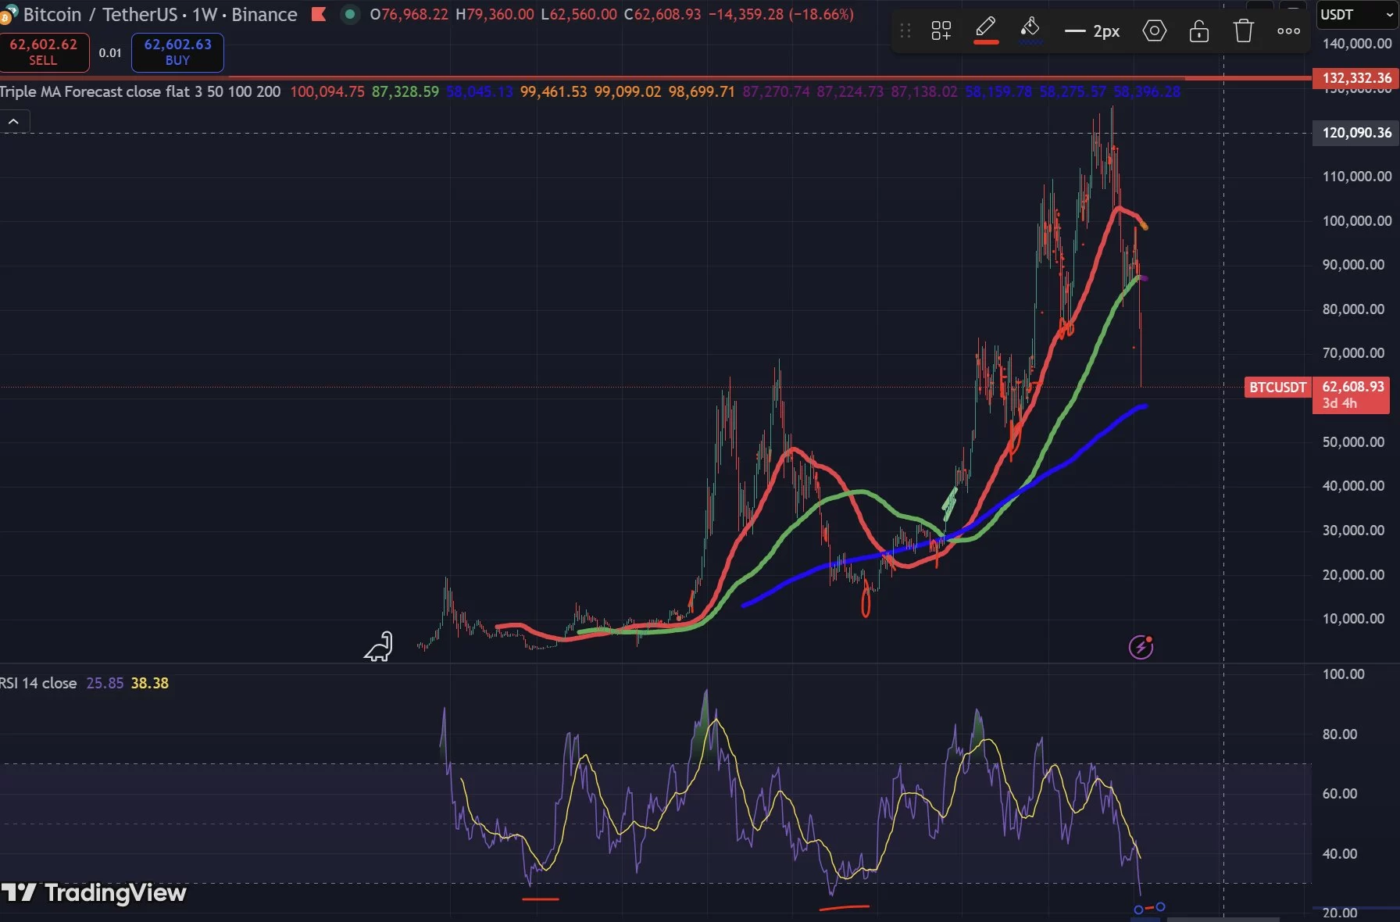This screenshot has height=922, width=1400.
Task: Collapse the indicator legend chevron
Action: click(14, 122)
